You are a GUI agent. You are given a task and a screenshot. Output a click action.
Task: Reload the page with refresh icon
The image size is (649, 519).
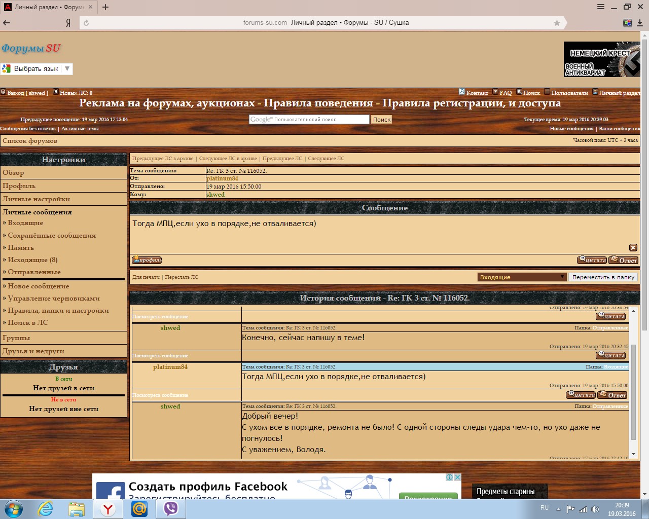coord(86,23)
